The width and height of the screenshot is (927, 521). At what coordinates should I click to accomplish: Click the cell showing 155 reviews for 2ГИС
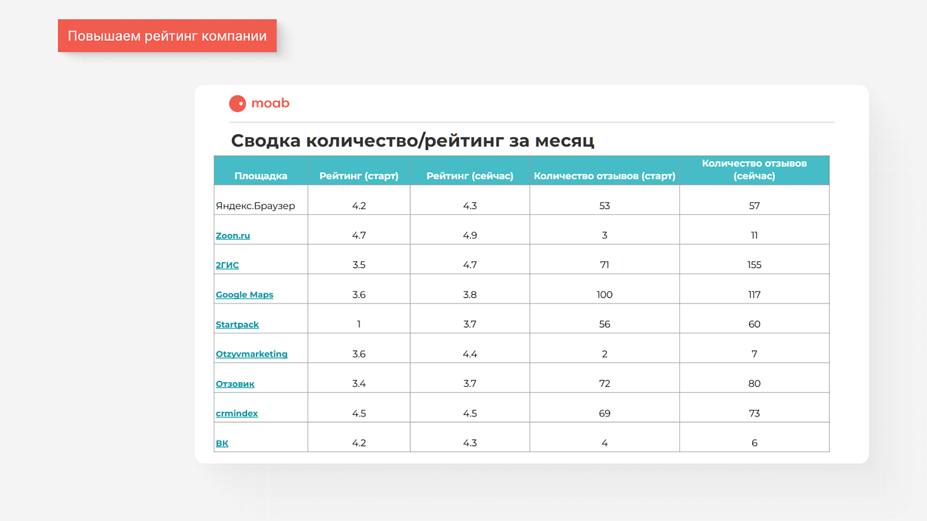click(x=754, y=264)
